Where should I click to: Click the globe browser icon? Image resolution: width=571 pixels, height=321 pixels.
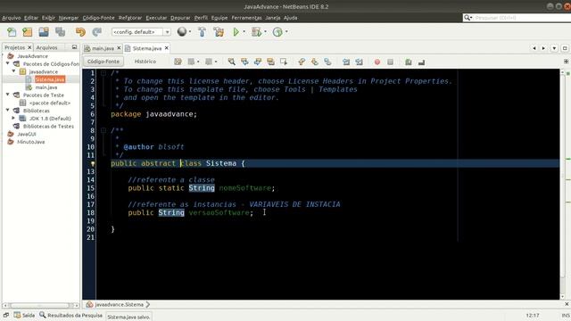[182, 32]
